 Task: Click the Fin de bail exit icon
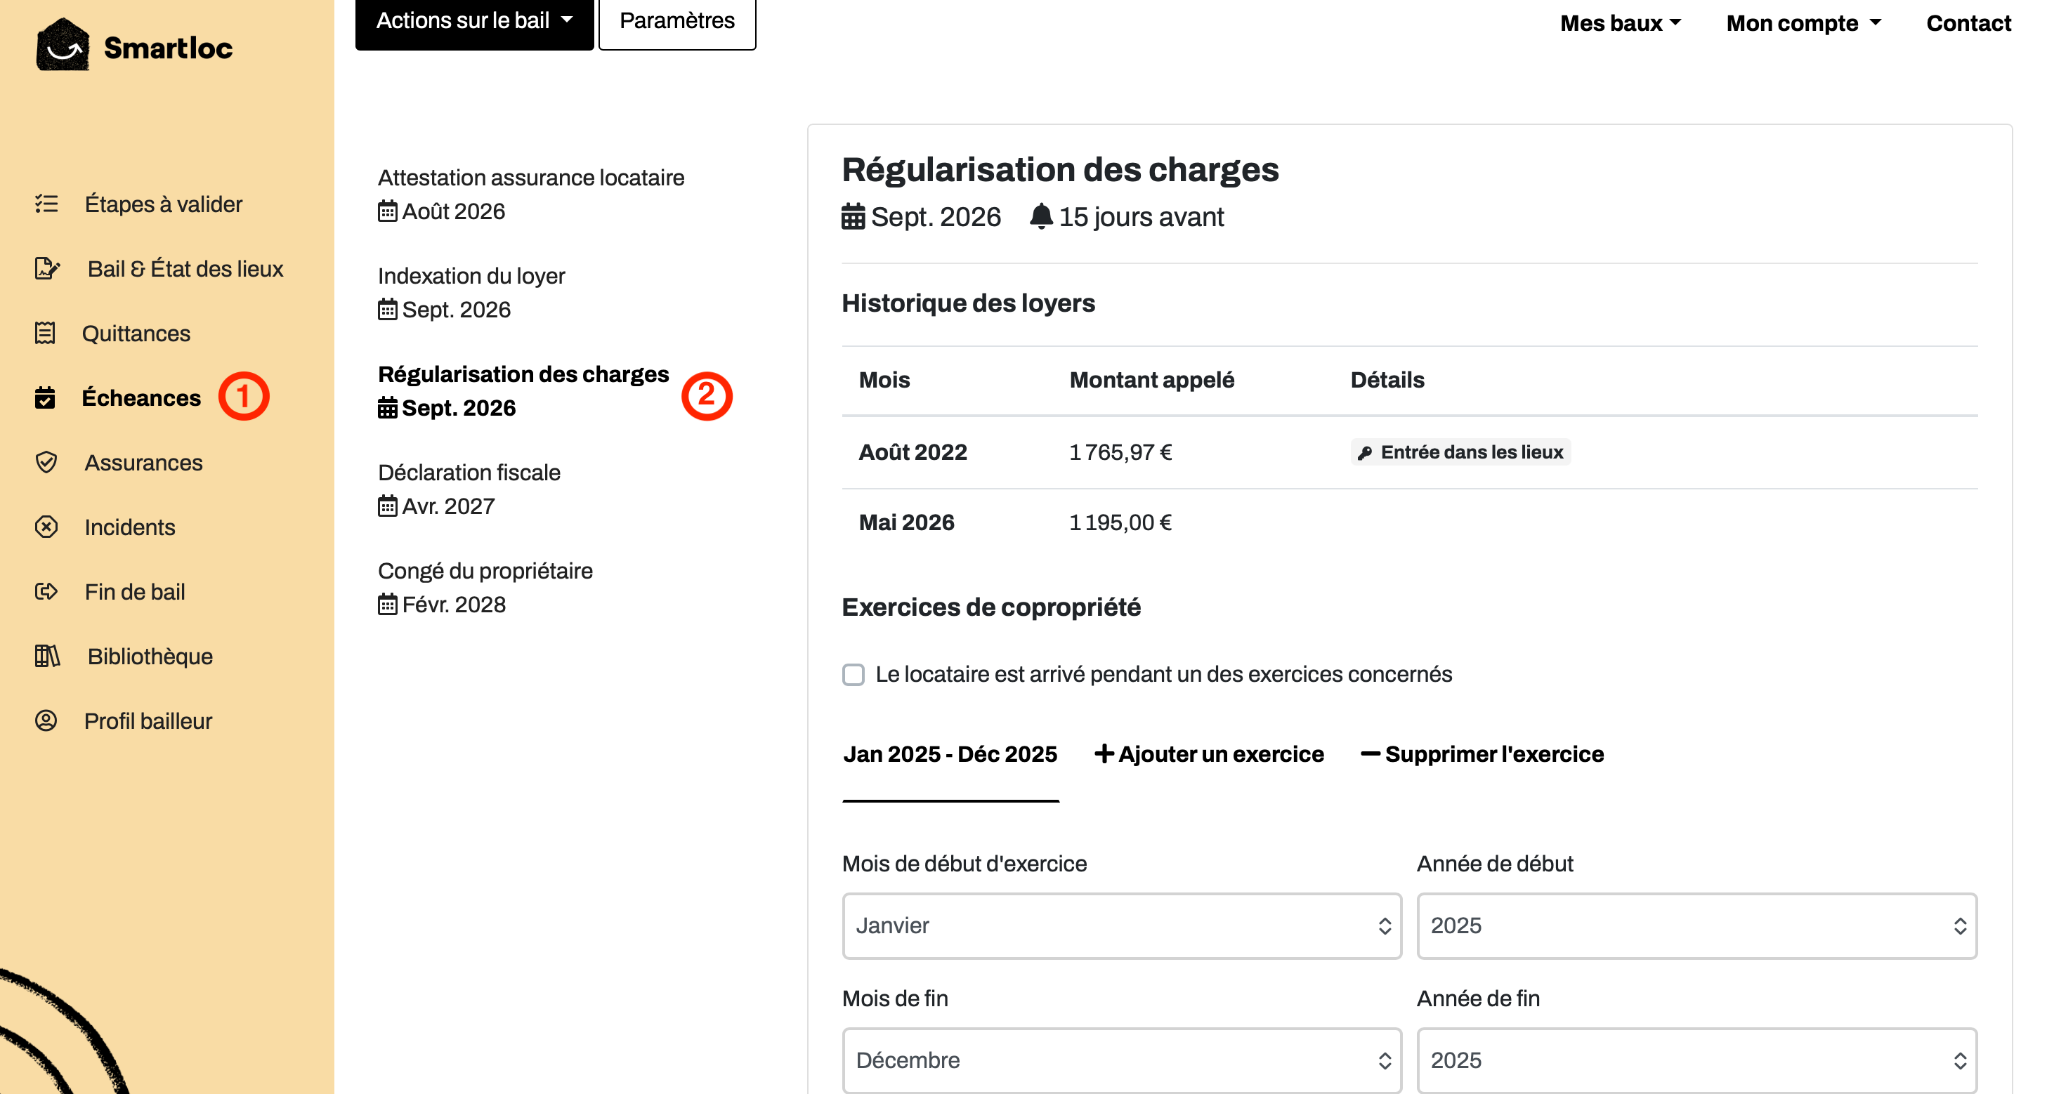[46, 591]
